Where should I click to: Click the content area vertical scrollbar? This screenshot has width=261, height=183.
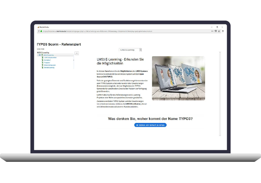pos(220,93)
